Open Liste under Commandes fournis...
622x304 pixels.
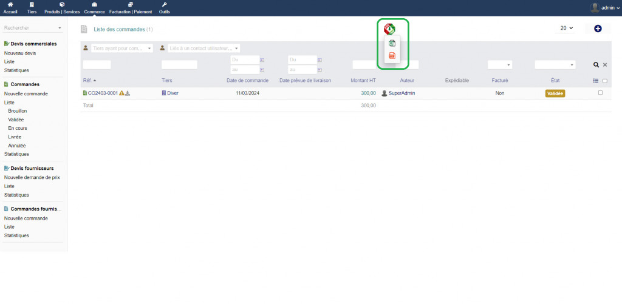click(9, 227)
